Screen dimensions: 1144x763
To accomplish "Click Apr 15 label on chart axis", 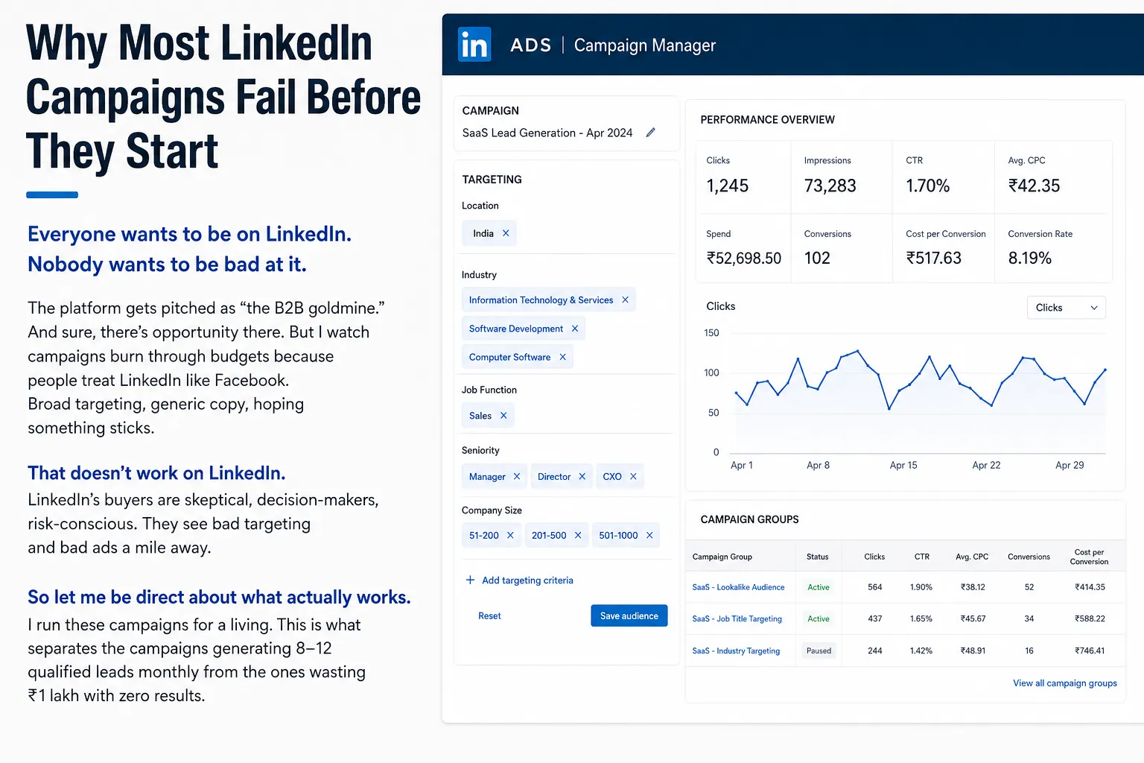I will (903, 465).
